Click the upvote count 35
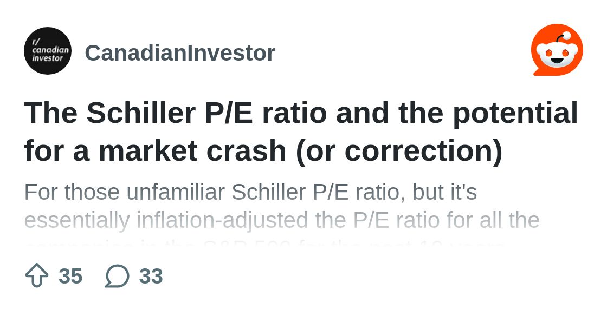 click(70, 276)
